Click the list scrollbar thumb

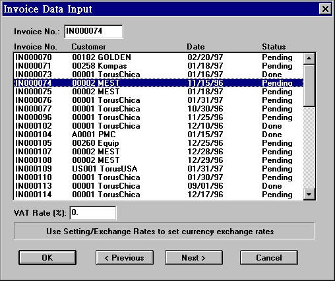coord(309,85)
